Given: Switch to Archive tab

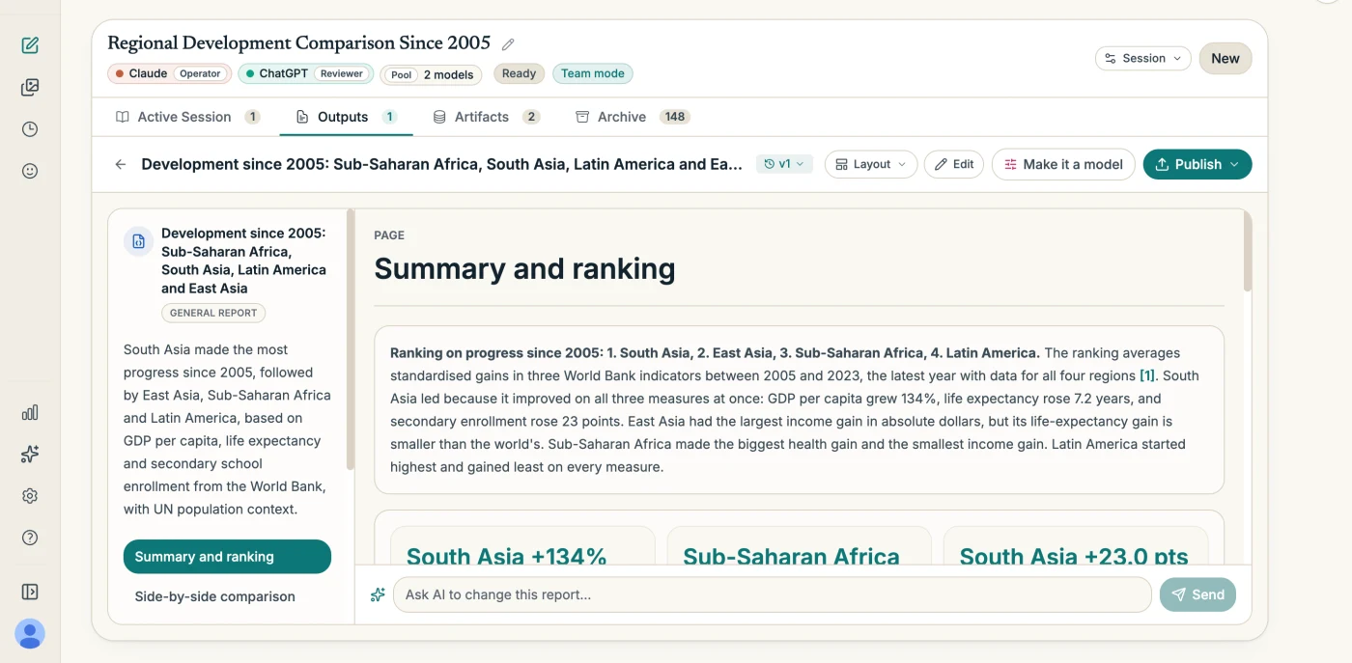Looking at the screenshot, I should click(x=633, y=117).
